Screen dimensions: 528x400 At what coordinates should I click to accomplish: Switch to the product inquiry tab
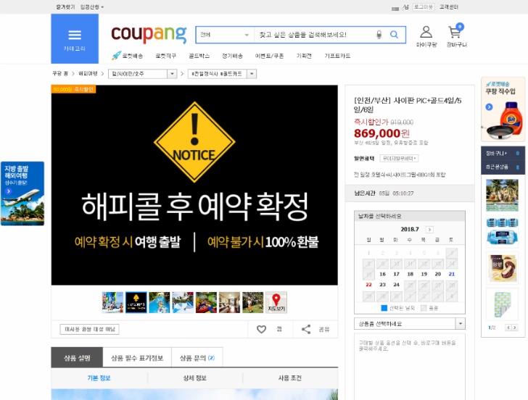[197, 358]
